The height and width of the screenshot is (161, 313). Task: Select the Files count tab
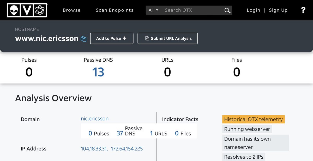[x=237, y=67]
